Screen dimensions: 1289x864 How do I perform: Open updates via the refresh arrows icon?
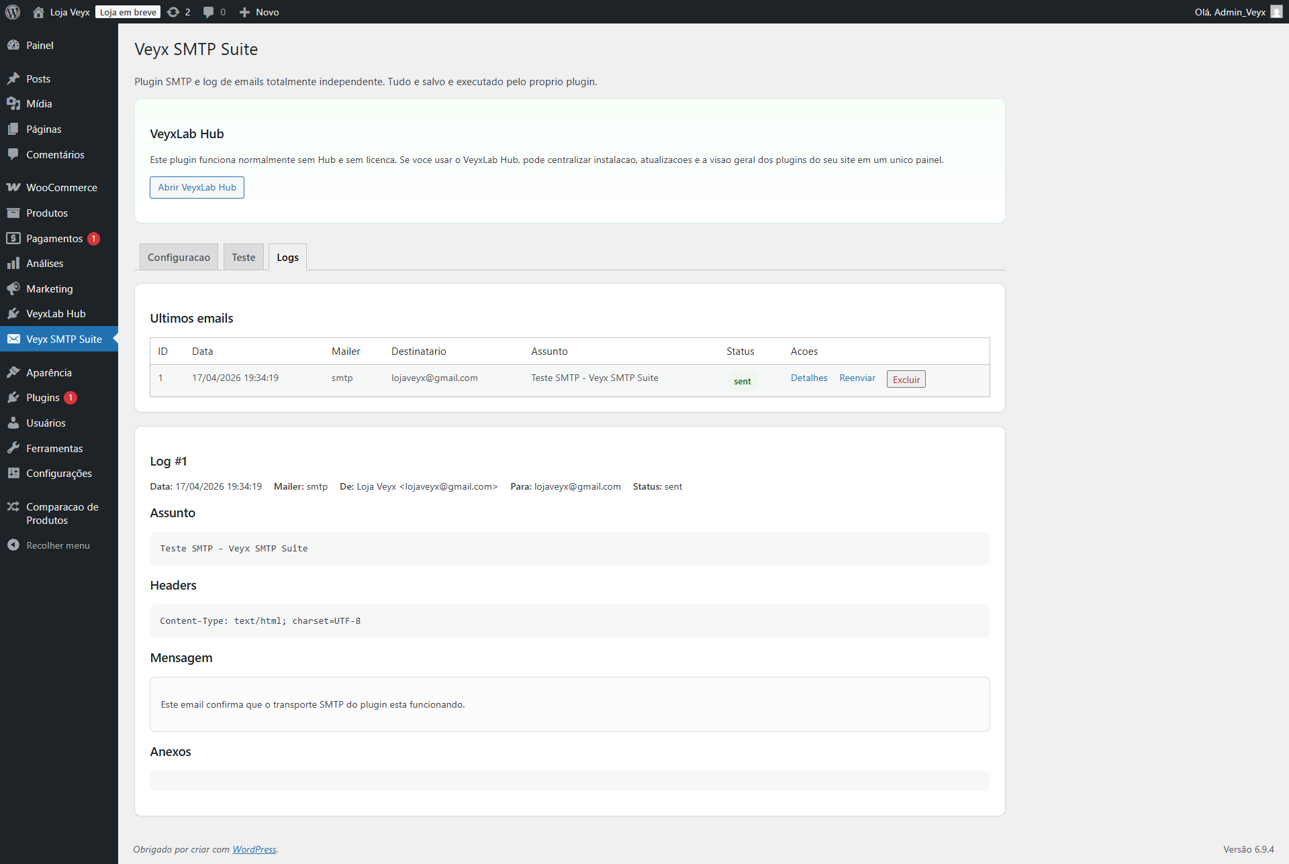coord(173,12)
